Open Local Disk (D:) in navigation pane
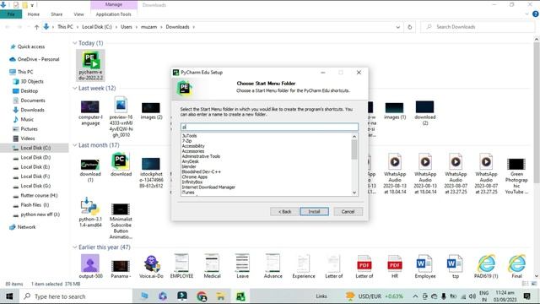Viewport: 540px width, 304px height. click(x=35, y=157)
